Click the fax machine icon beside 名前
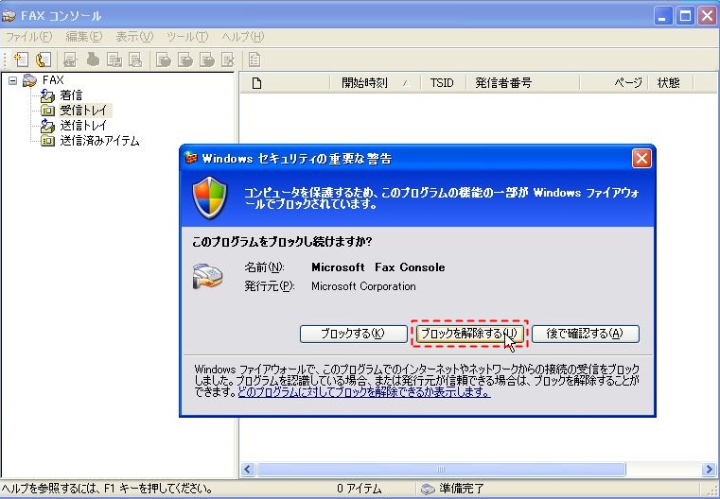 (207, 277)
